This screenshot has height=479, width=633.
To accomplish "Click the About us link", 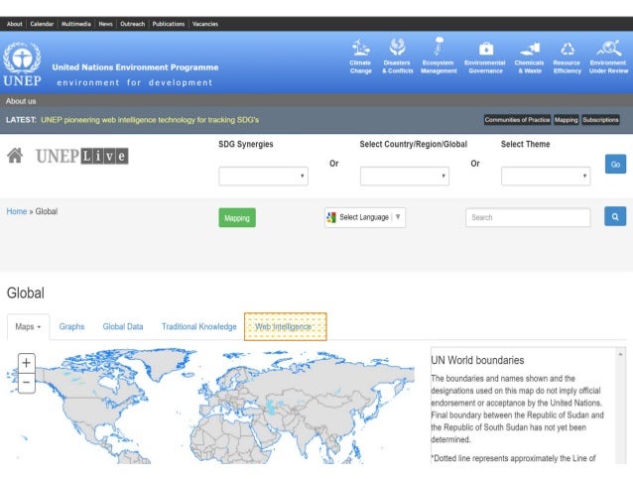I will [x=21, y=101].
